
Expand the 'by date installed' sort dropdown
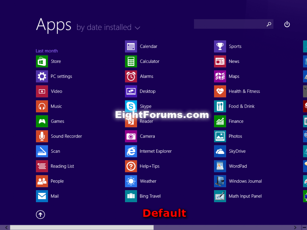point(108,27)
